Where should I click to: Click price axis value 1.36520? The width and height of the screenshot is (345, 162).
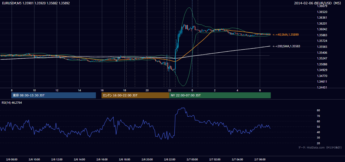click(x=322, y=12)
